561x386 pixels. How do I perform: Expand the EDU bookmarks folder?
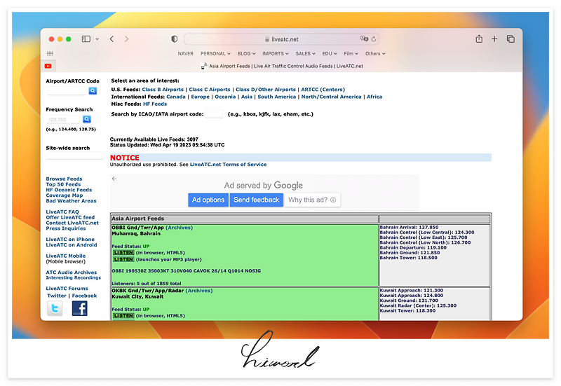click(330, 54)
